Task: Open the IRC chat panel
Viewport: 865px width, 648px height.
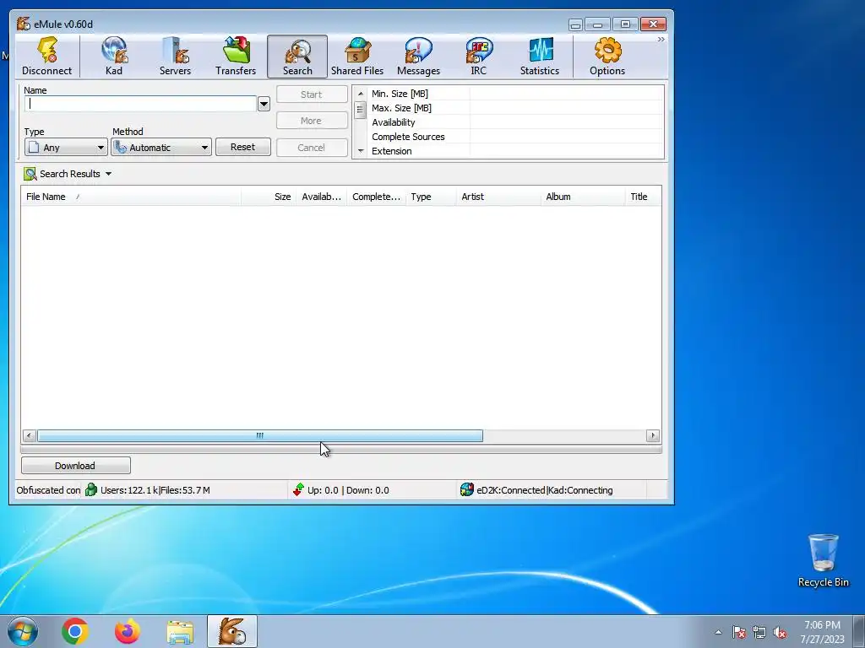Action: pyautogui.click(x=479, y=57)
